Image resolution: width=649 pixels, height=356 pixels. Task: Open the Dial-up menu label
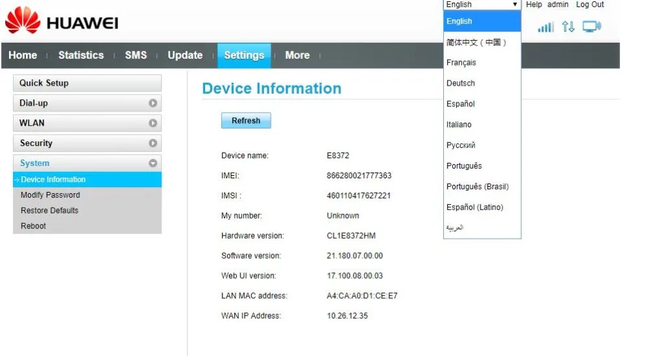coord(34,103)
